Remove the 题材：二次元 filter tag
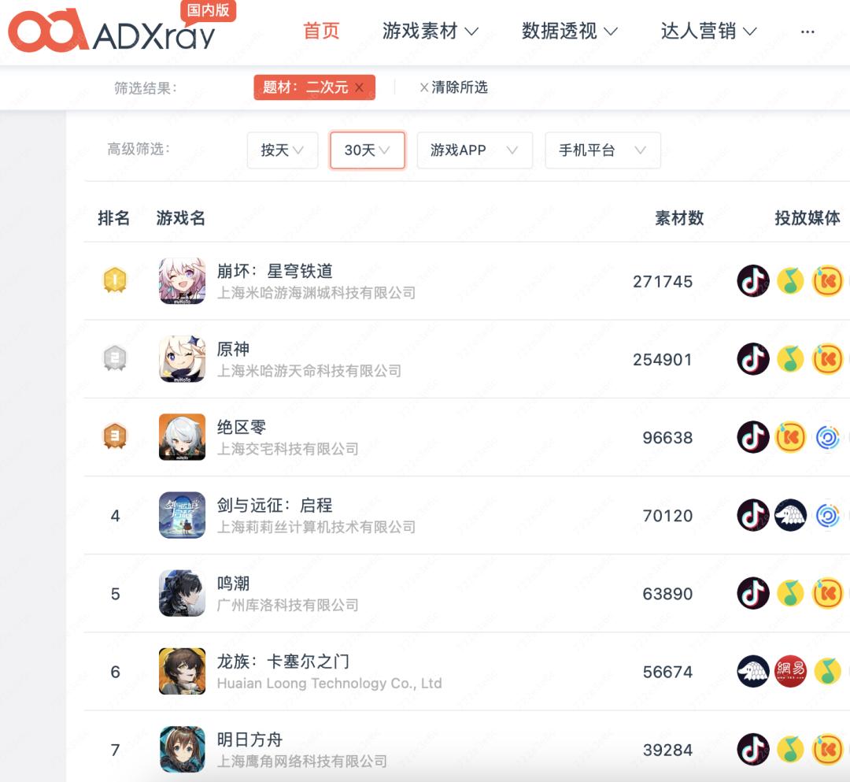 [359, 87]
